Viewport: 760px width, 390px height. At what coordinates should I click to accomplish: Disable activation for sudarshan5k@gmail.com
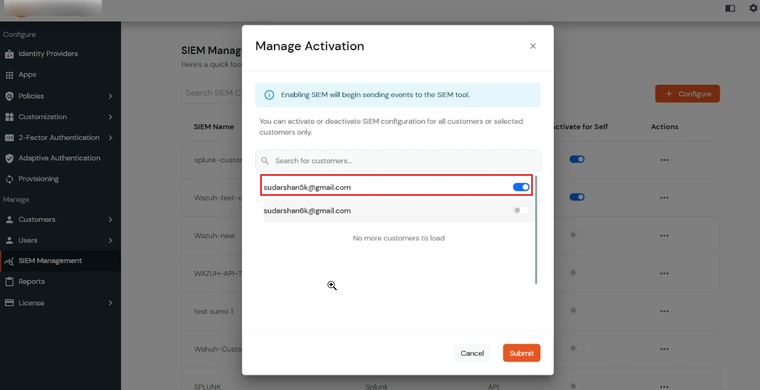521,187
